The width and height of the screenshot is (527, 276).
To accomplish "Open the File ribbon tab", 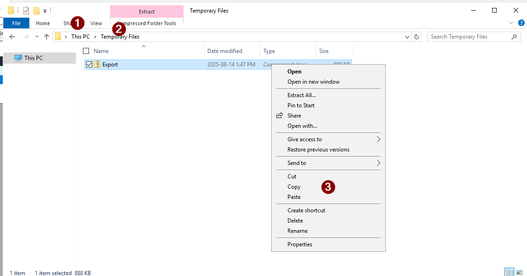I will point(16,23).
